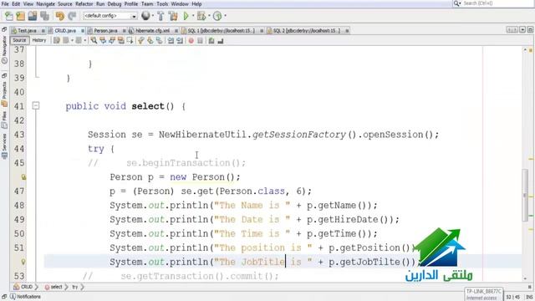Screen dimensions: 535x301
Task: Click the Uncomment icon in editor toolbar
Action: pos(221,41)
